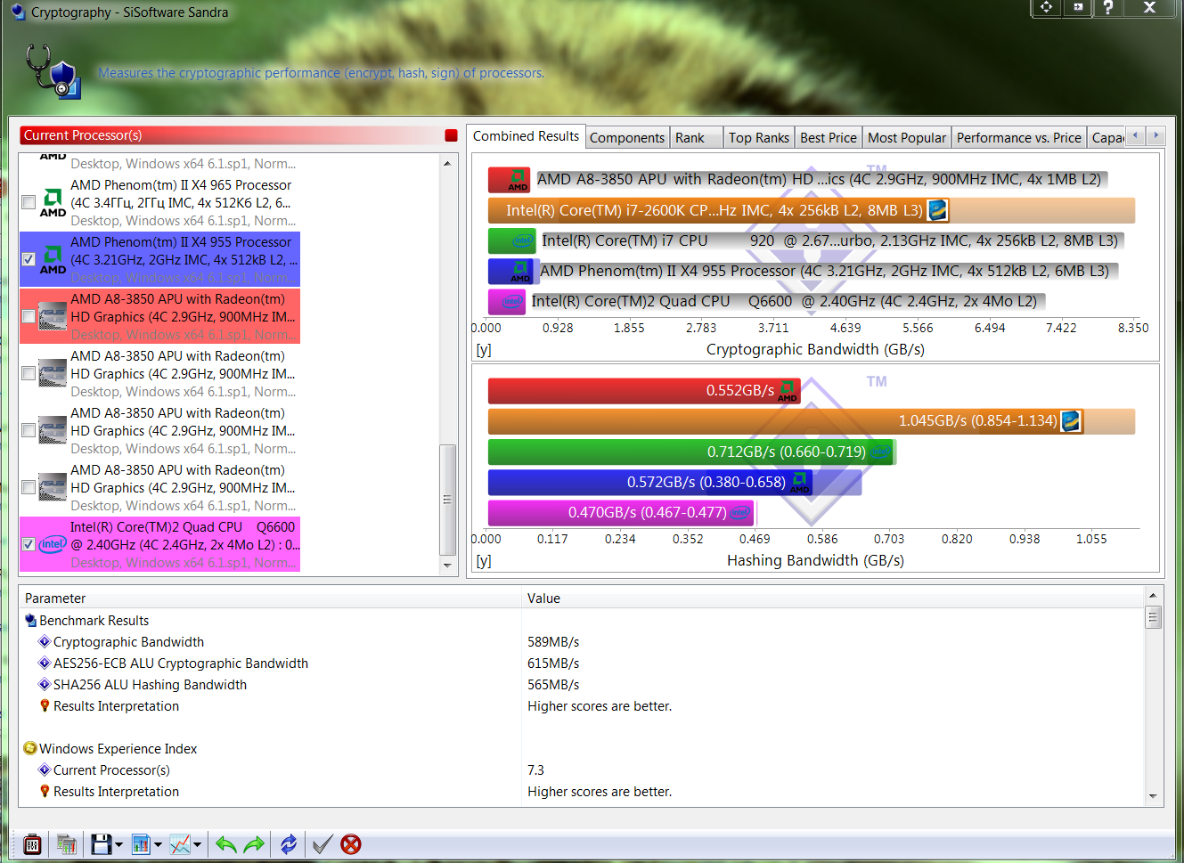Click the AMD logo on Phenom II X4 965 entry

[x=53, y=202]
